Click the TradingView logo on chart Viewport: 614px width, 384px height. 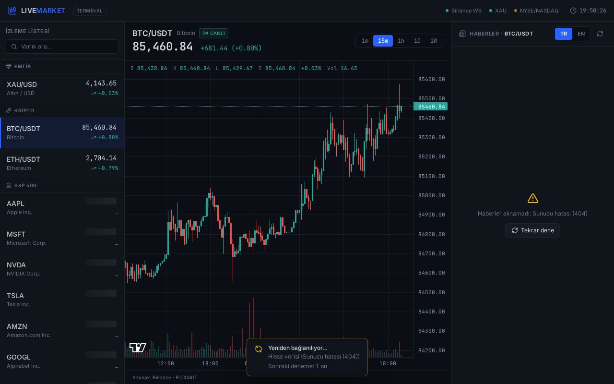138,348
